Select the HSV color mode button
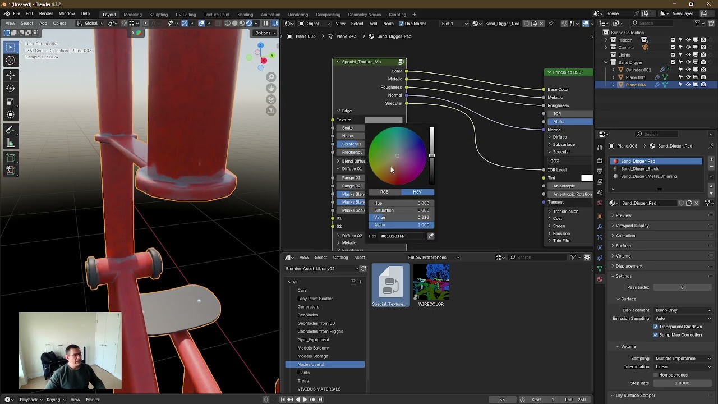The image size is (718, 404). pyautogui.click(x=417, y=192)
